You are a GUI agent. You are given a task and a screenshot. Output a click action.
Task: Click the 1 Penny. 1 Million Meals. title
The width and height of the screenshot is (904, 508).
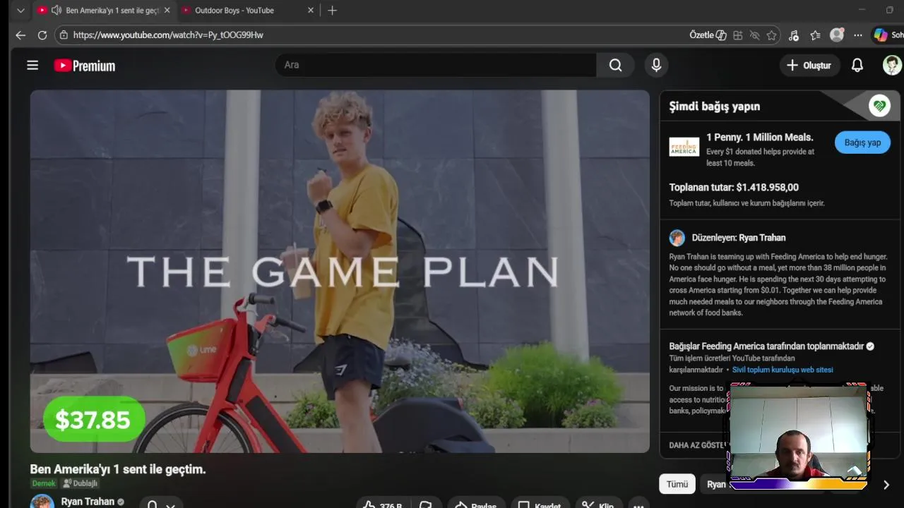point(760,138)
